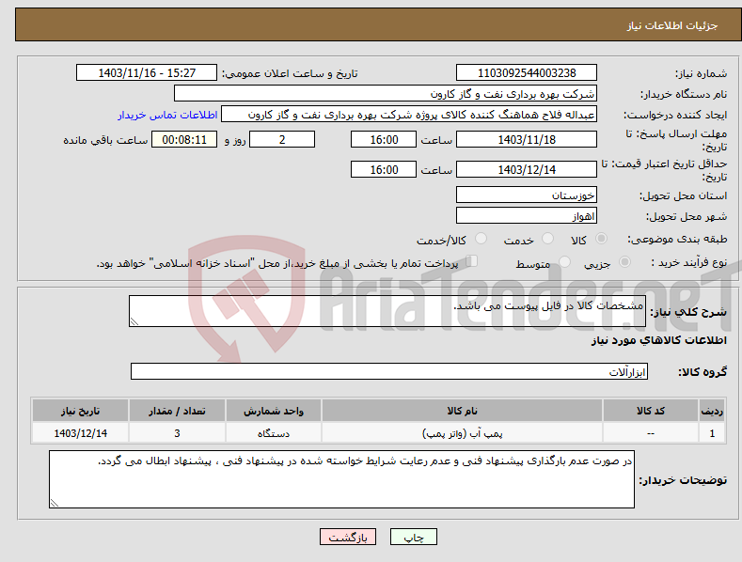Image resolution: width=742 pixels, height=562 pixels.
Task: Click the price validity time 16:00 field
Action: tap(384, 169)
